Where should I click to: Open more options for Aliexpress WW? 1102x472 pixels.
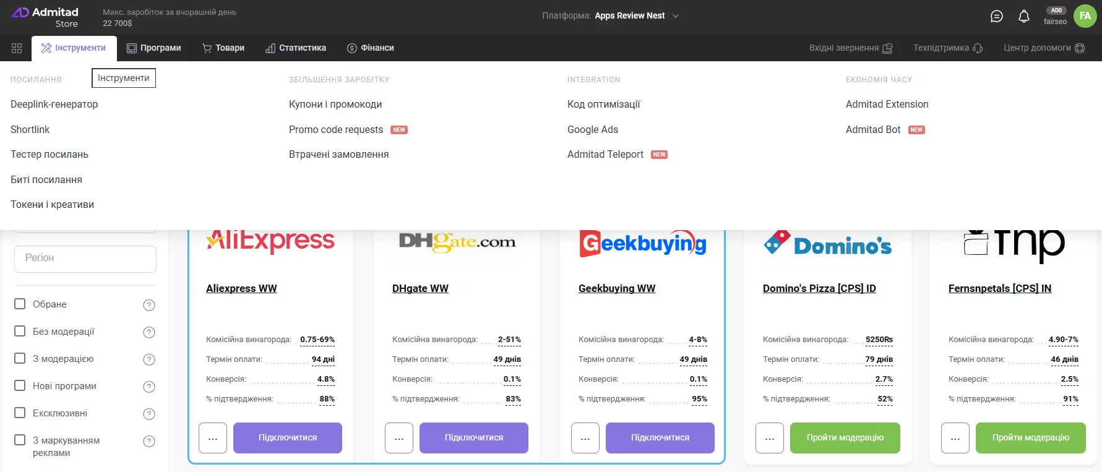pyautogui.click(x=213, y=438)
